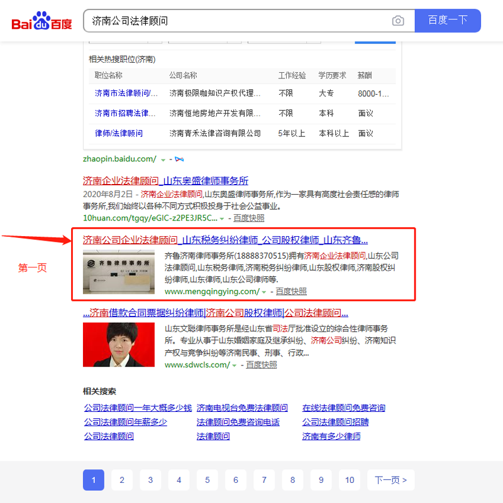
Task: Open related search 济南有多少律师
Action: [331, 436]
